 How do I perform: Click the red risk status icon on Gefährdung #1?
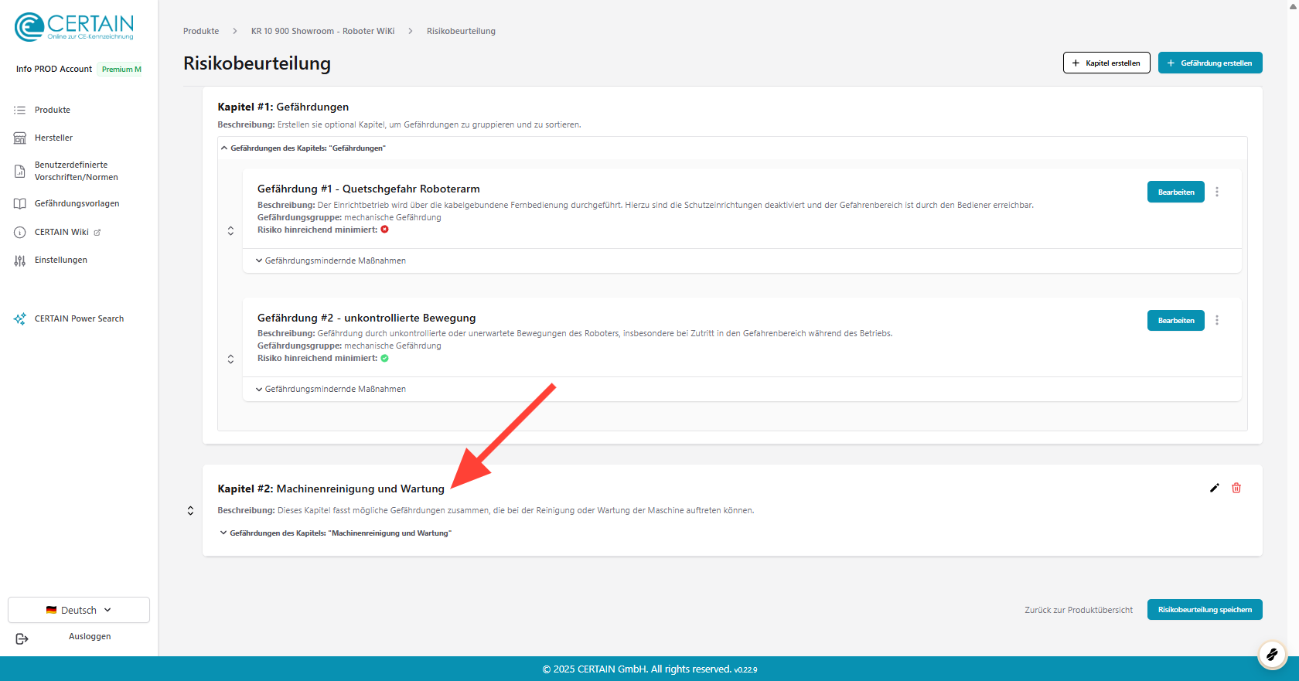(384, 230)
